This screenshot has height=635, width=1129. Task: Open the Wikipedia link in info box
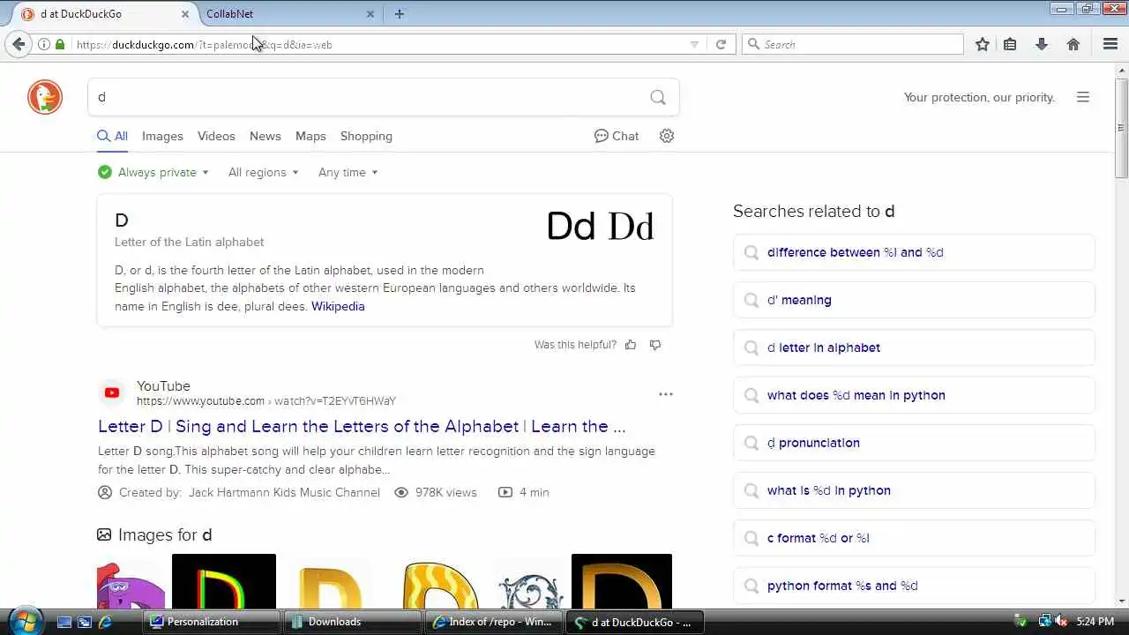click(338, 306)
